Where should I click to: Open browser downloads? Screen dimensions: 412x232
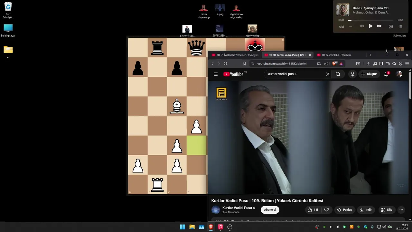pyautogui.click(x=368, y=64)
